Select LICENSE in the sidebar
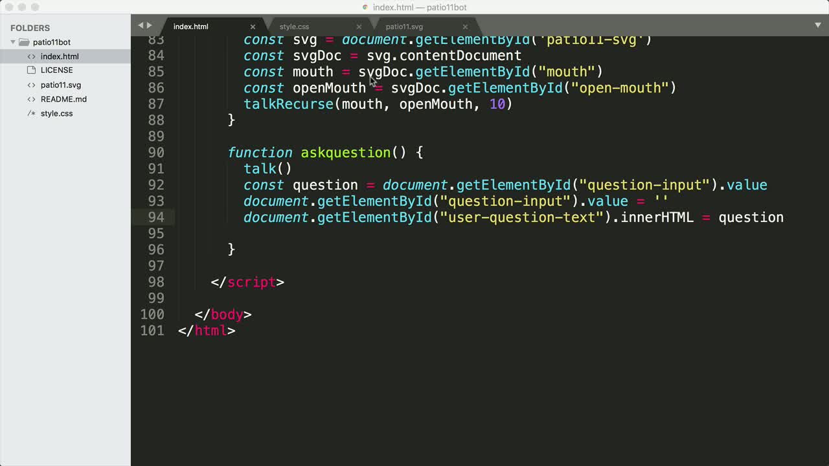 pos(56,71)
